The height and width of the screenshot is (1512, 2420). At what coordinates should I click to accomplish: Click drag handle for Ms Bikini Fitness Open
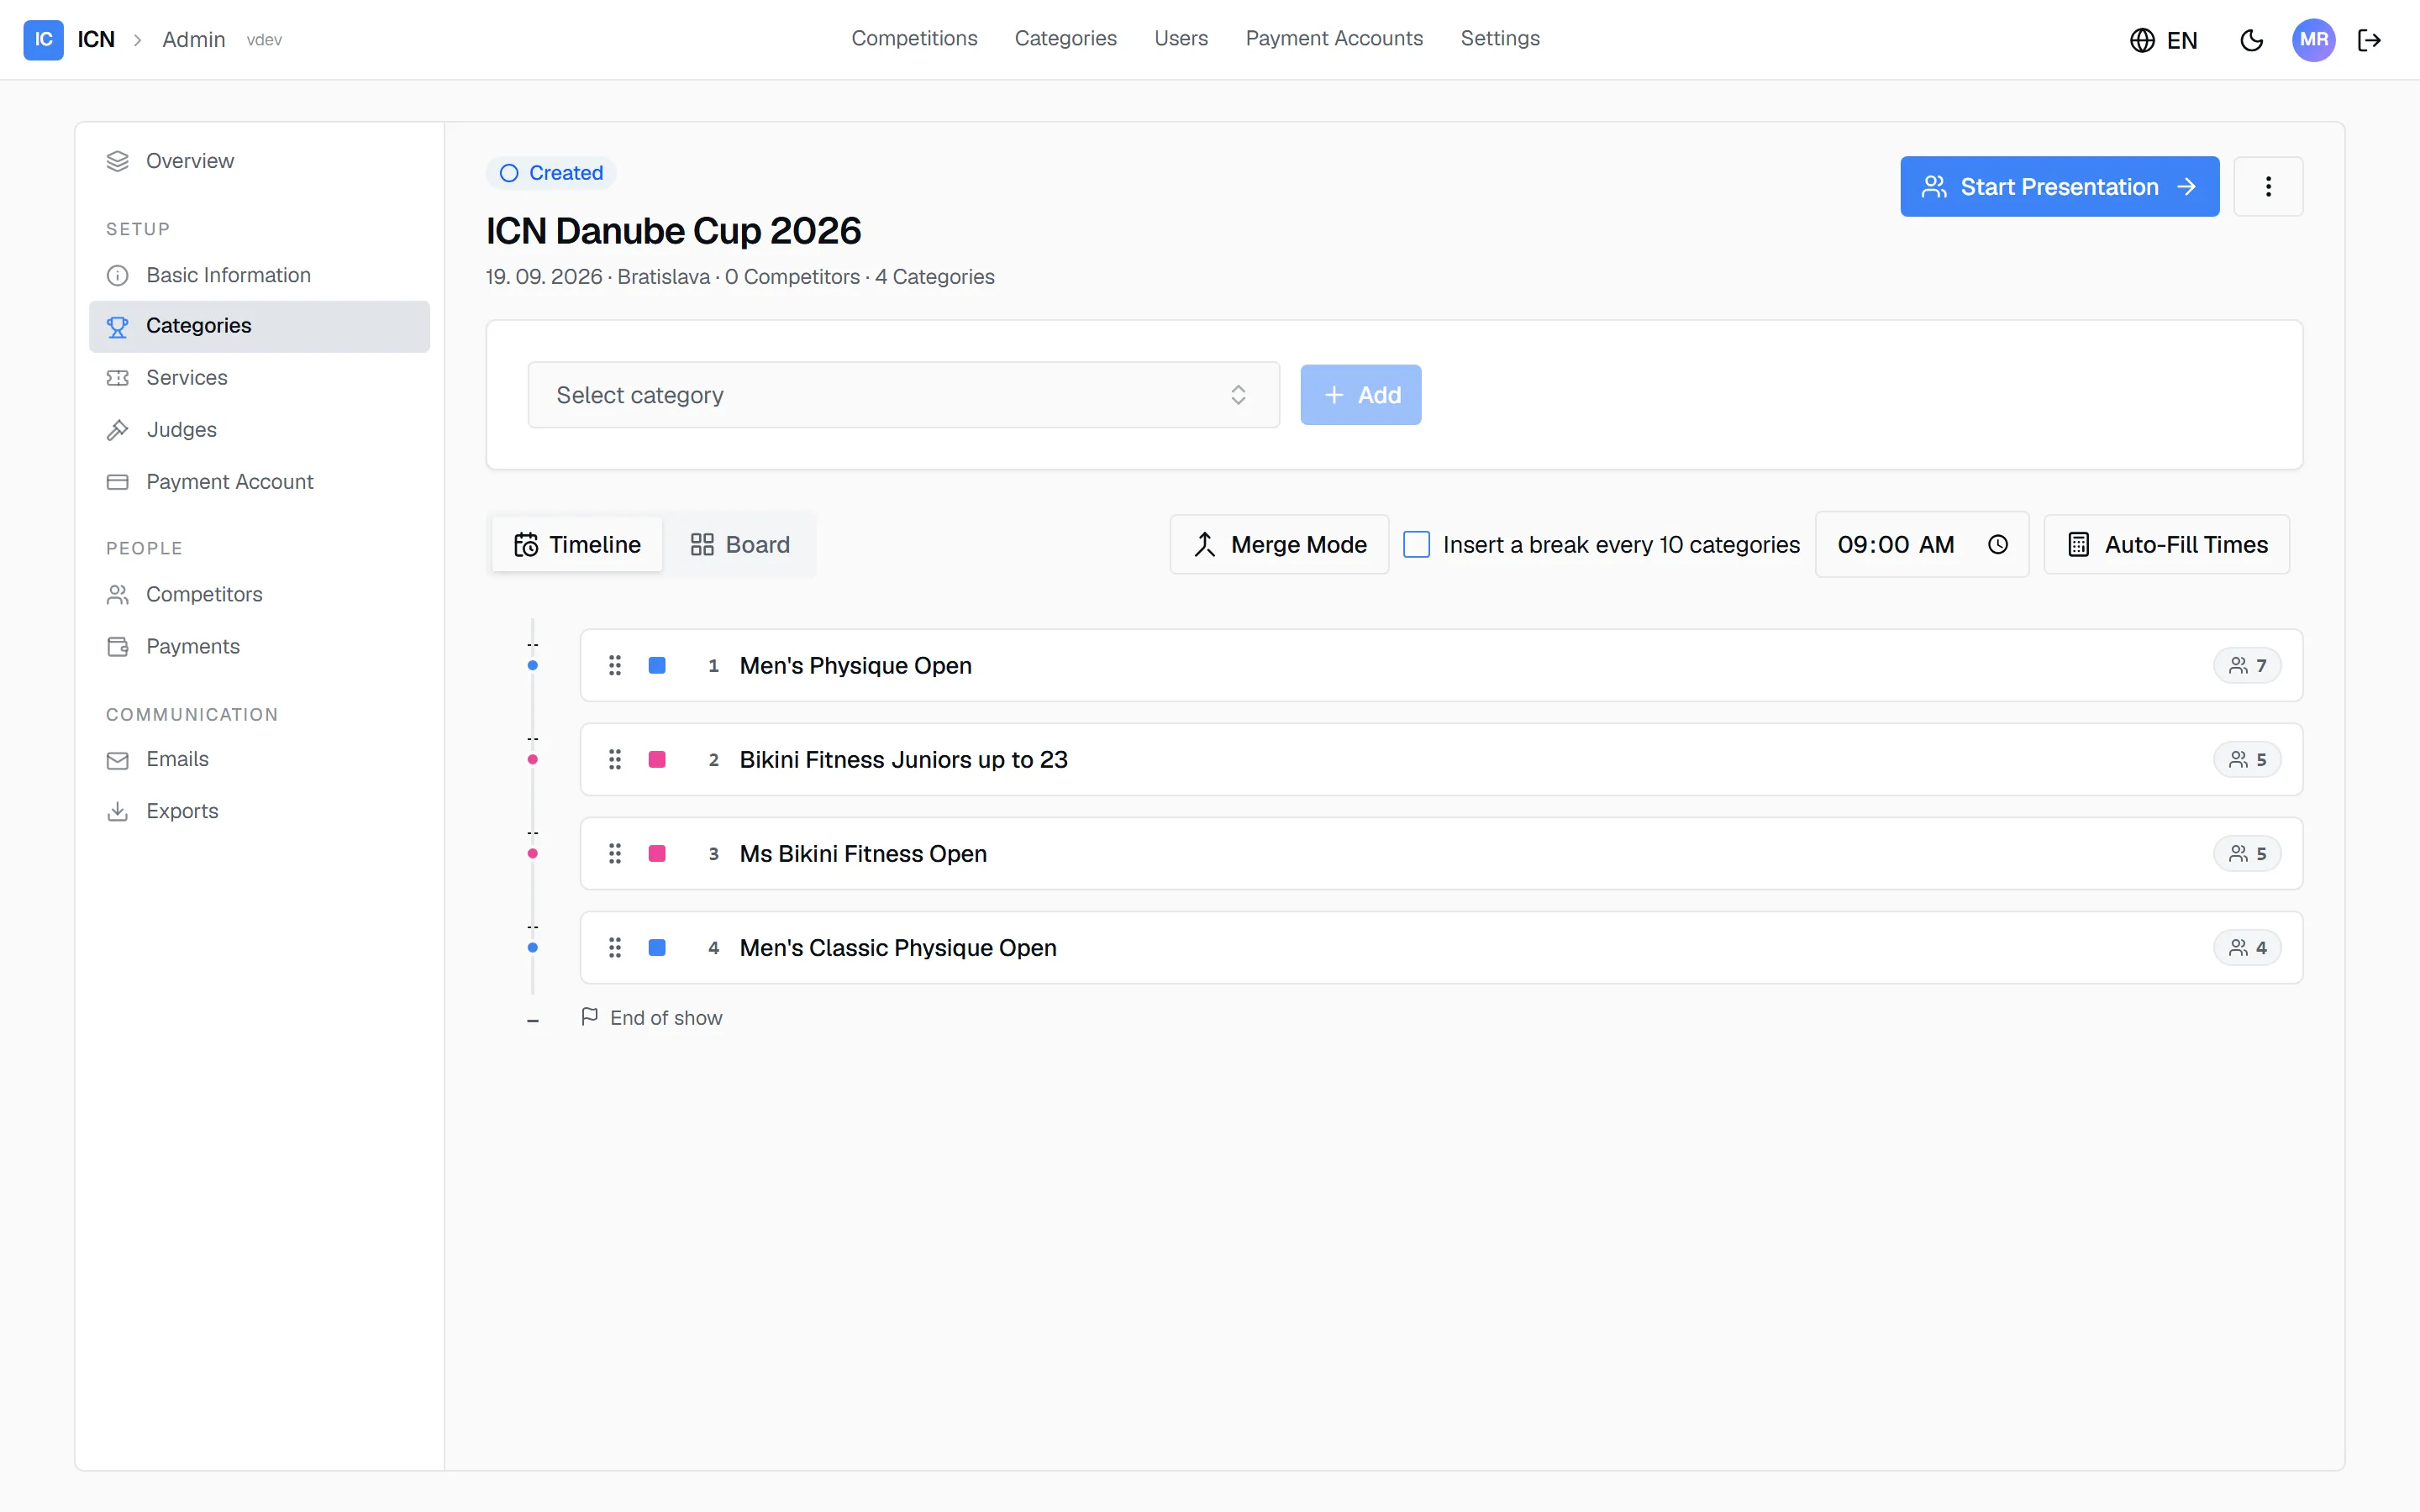point(615,853)
